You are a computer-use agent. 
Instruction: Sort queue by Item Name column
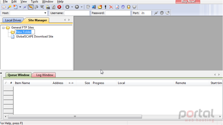[32, 83]
